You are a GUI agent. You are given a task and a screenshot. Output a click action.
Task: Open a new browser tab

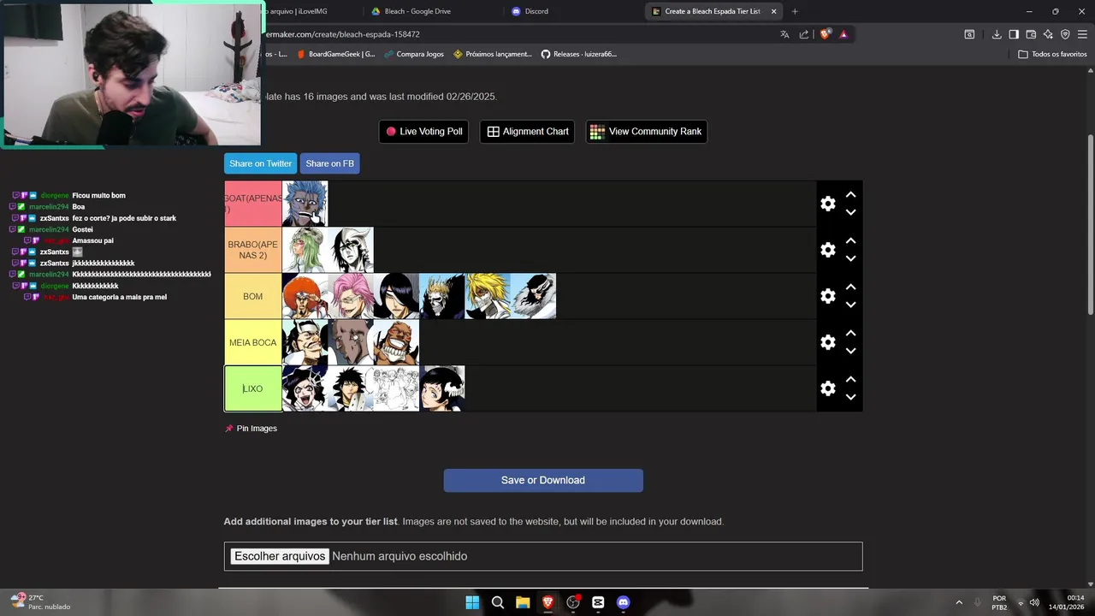pos(795,11)
